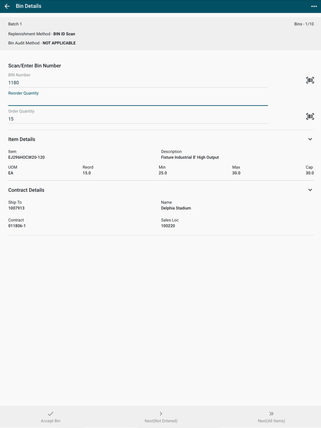321x428 pixels.
Task: Tap the checkmark icon above Accept Bin
Action: (x=50, y=413)
